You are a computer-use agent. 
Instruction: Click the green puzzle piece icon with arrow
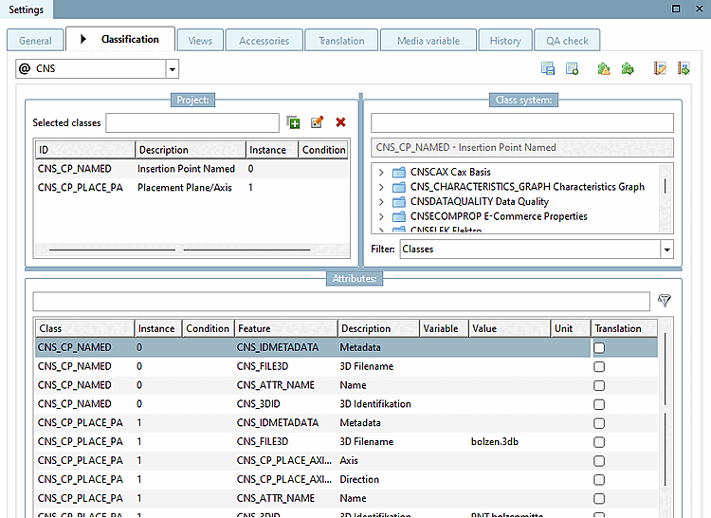627,68
